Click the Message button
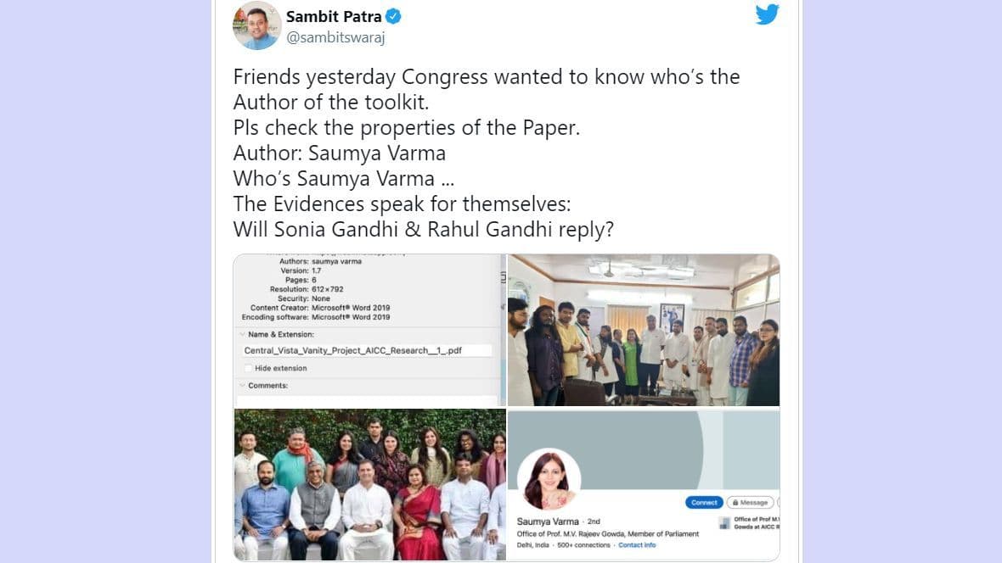Image resolution: width=1002 pixels, height=563 pixels. click(x=750, y=503)
